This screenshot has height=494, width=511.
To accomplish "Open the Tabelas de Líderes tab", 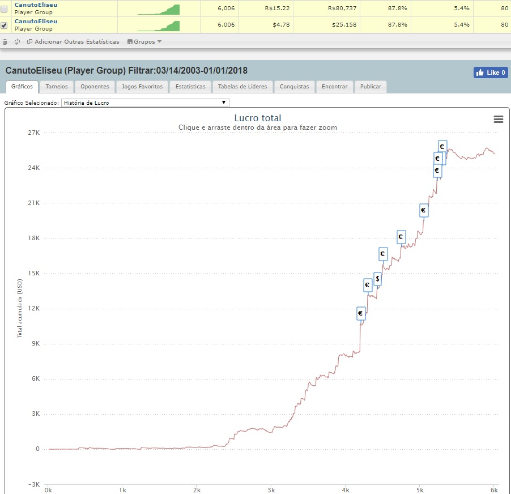I will point(242,87).
